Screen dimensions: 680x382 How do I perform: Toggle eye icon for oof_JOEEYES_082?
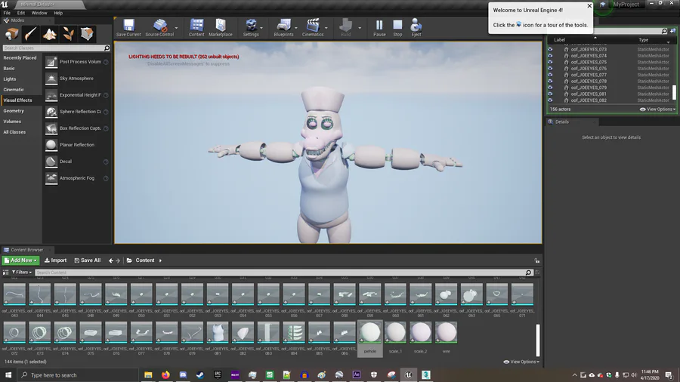[550, 100]
